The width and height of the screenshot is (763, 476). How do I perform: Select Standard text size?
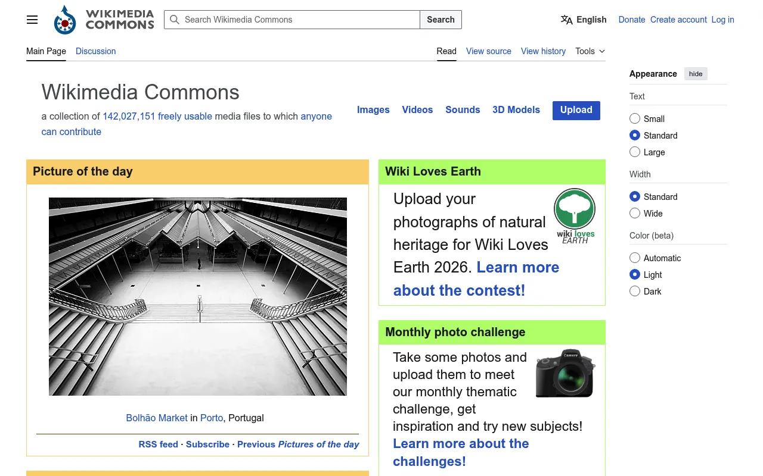(x=635, y=135)
